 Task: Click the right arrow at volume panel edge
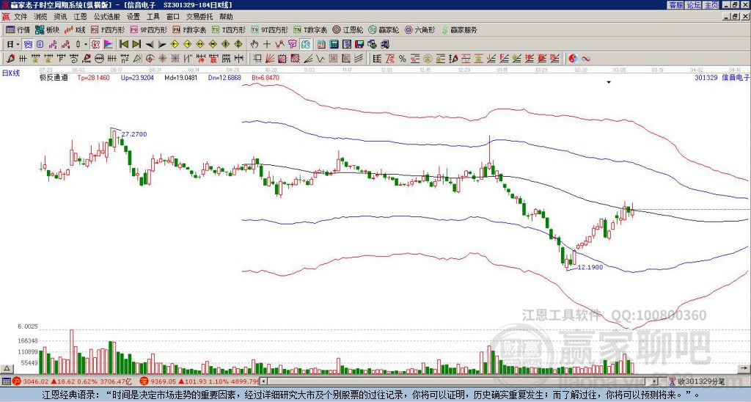pyautogui.click(x=744, y=368)
